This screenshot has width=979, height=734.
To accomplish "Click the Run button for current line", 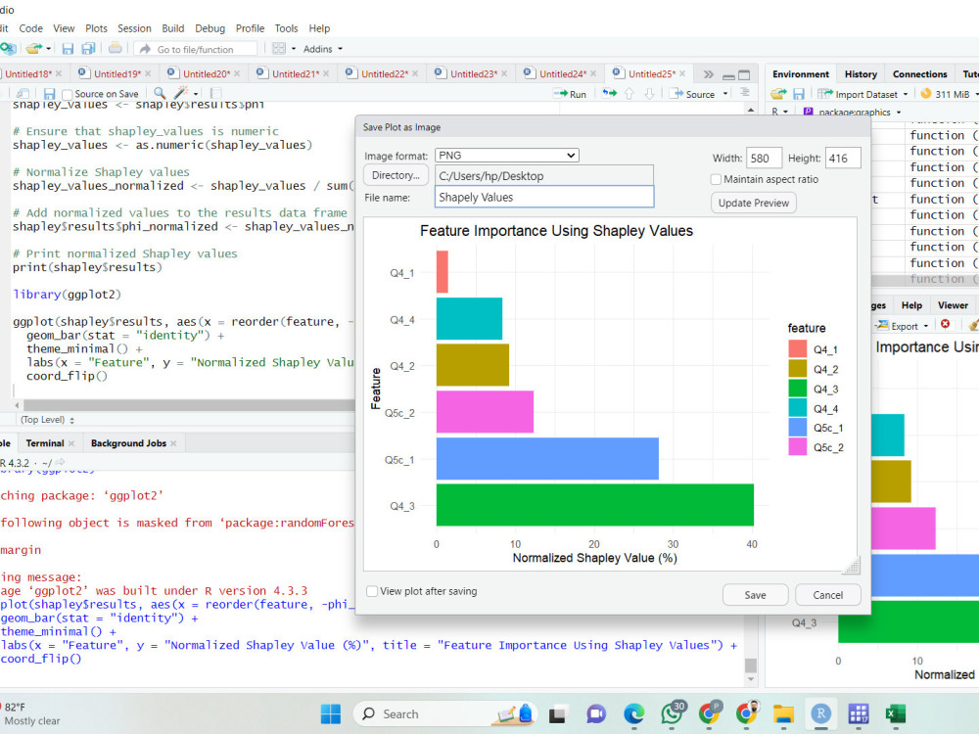I will 570,94.
